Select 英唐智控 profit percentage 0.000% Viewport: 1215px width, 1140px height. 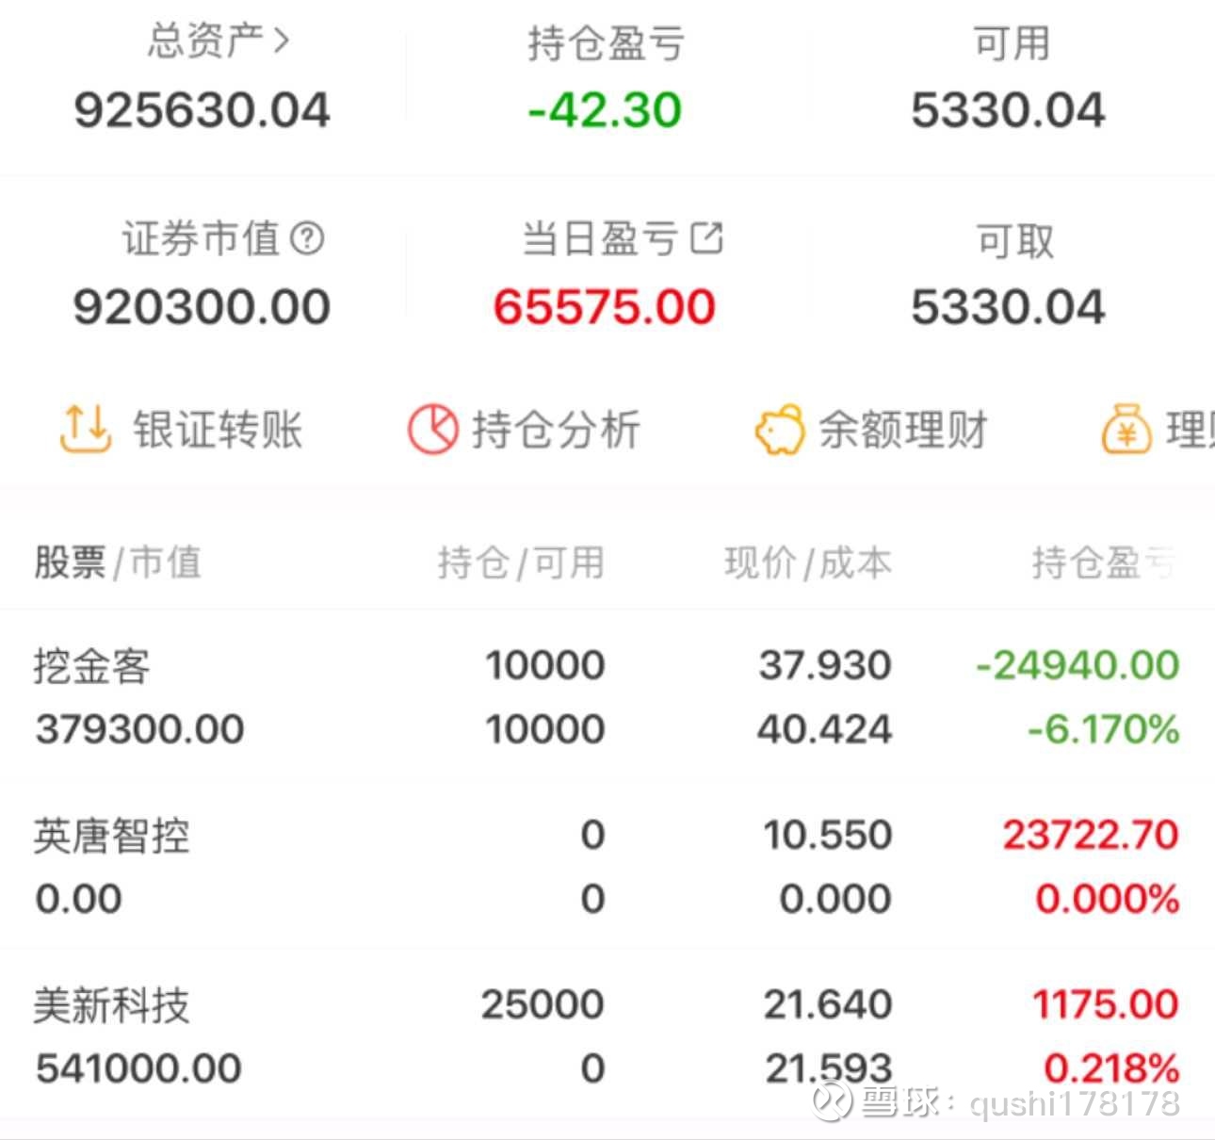click(1108, 899)
